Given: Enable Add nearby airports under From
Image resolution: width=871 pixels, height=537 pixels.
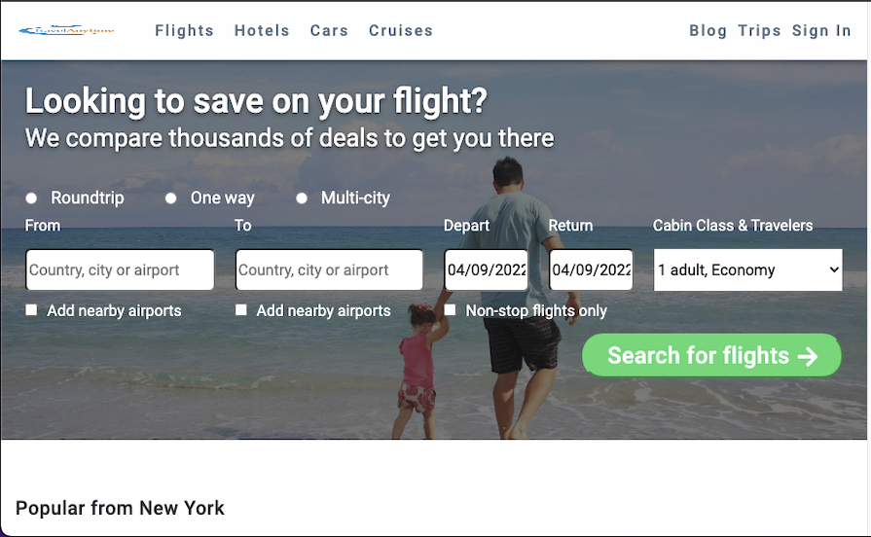Looking at the screenshot, I should coord(31,310).
